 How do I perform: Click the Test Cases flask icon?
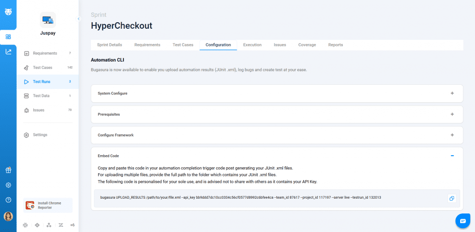[x=26, y=68]
